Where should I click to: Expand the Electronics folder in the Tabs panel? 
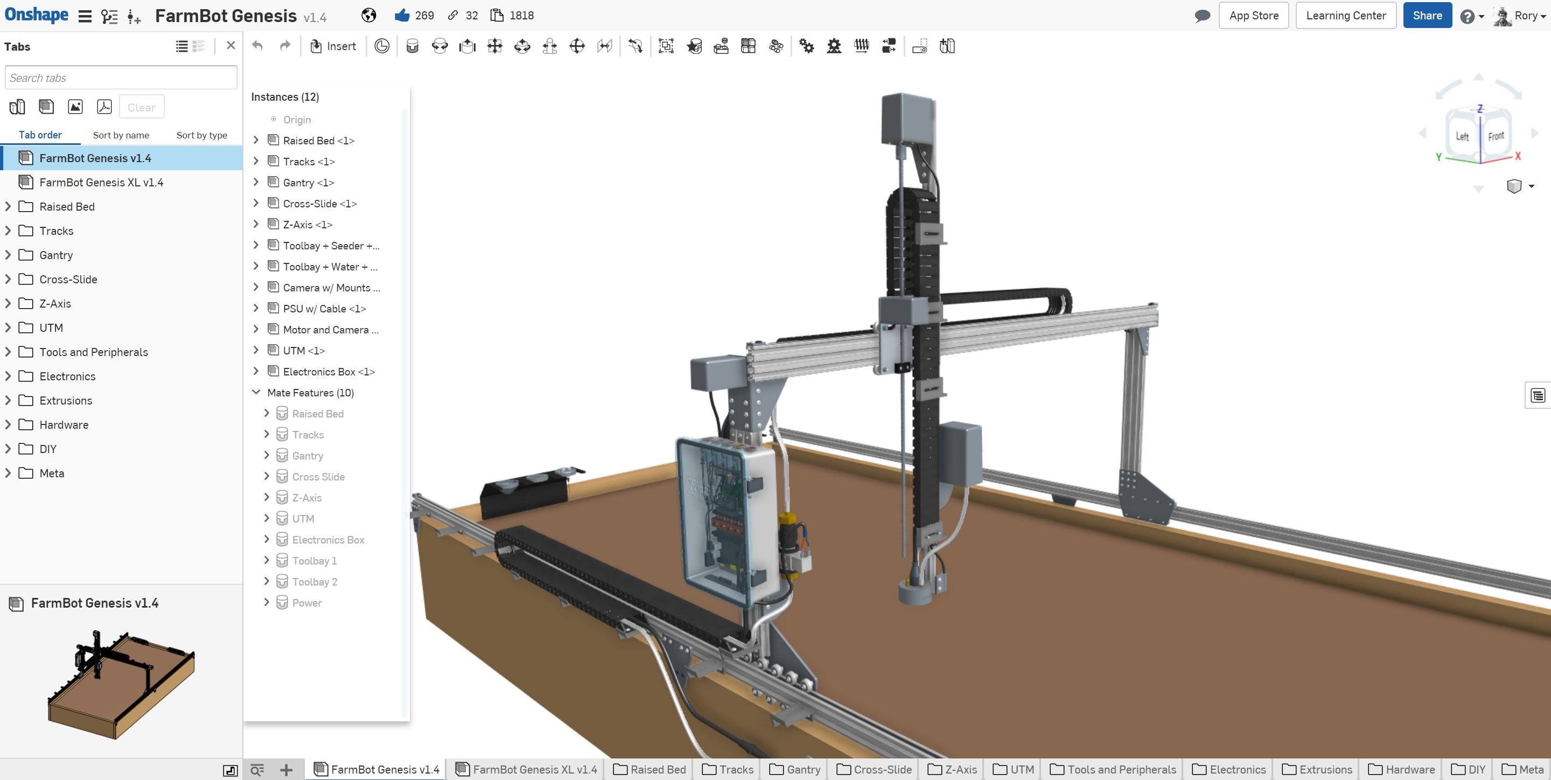click(x=8, y=376)
